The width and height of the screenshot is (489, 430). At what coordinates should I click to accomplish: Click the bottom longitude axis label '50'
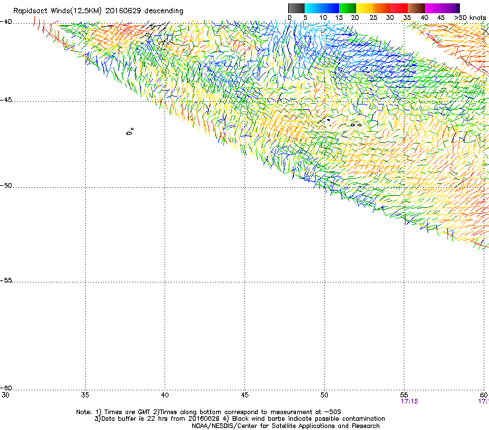(324, 395)
